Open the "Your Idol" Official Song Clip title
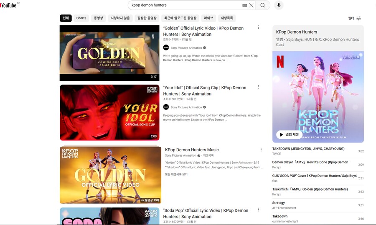Image resolution: width=376 pixels, height=225 pixels. [205, 90]
